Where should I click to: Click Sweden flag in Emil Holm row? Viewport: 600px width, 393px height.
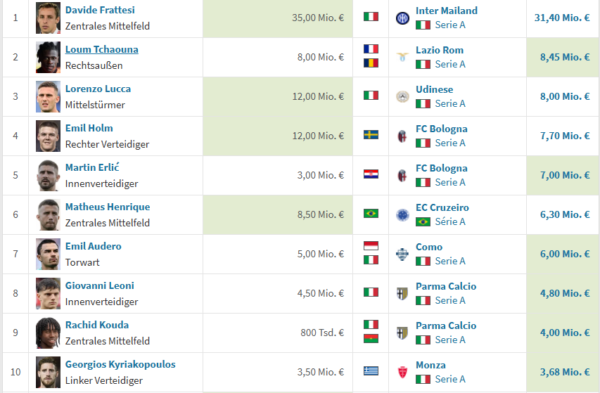371,135
